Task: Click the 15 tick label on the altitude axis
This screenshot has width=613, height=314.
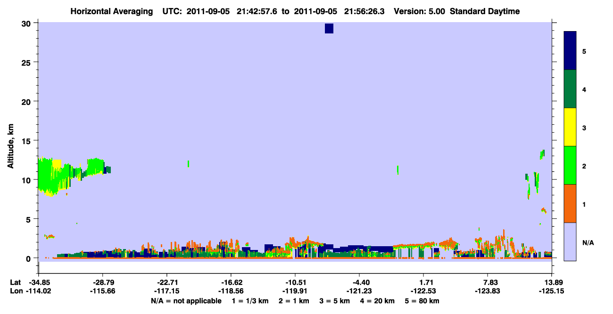Action: 27,141
